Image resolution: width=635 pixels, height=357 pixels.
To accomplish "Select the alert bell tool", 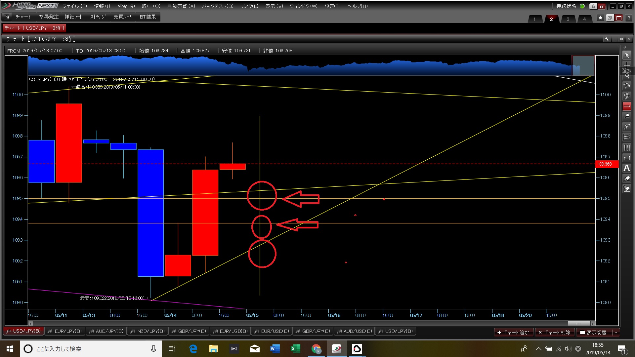I will click(627, 117).
